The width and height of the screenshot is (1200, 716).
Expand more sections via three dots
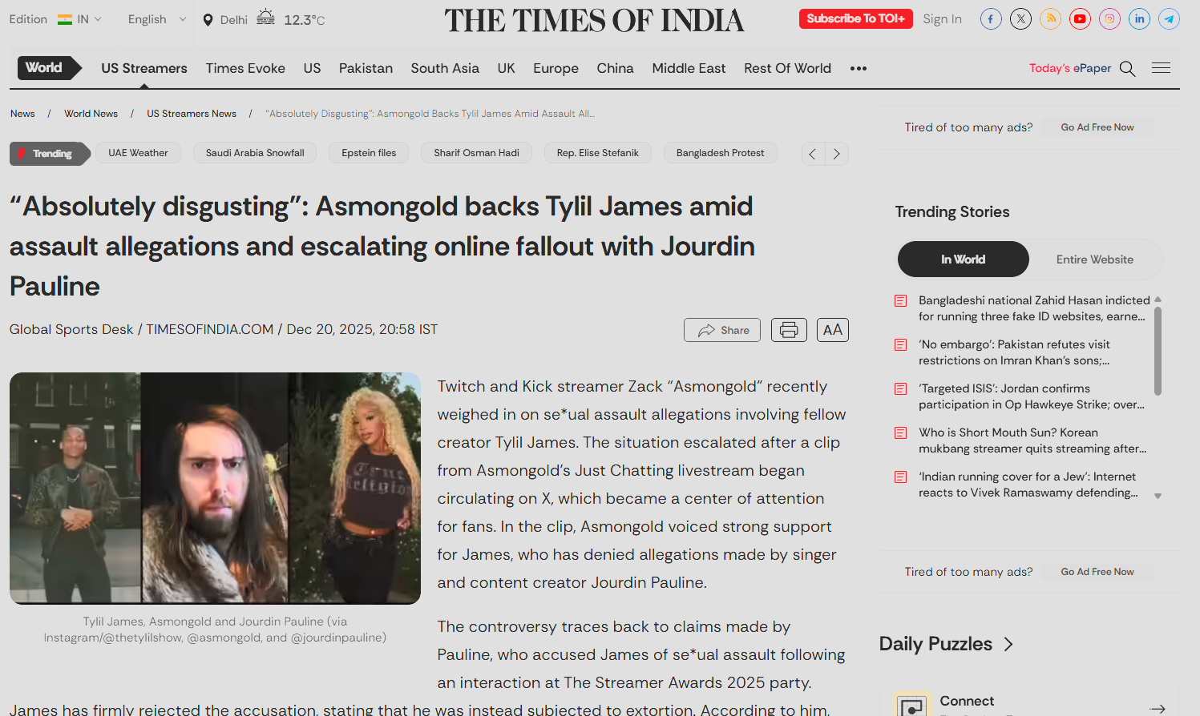pos(859,69)
